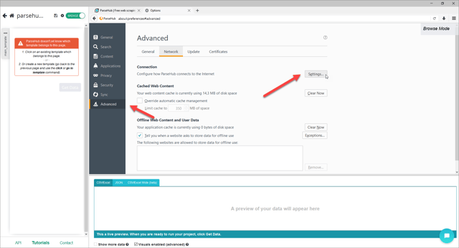Open Sync preferences in the sidebar
Image resolution: width=459 pixels, height=248 pixels.
click(x=107, y=95)
